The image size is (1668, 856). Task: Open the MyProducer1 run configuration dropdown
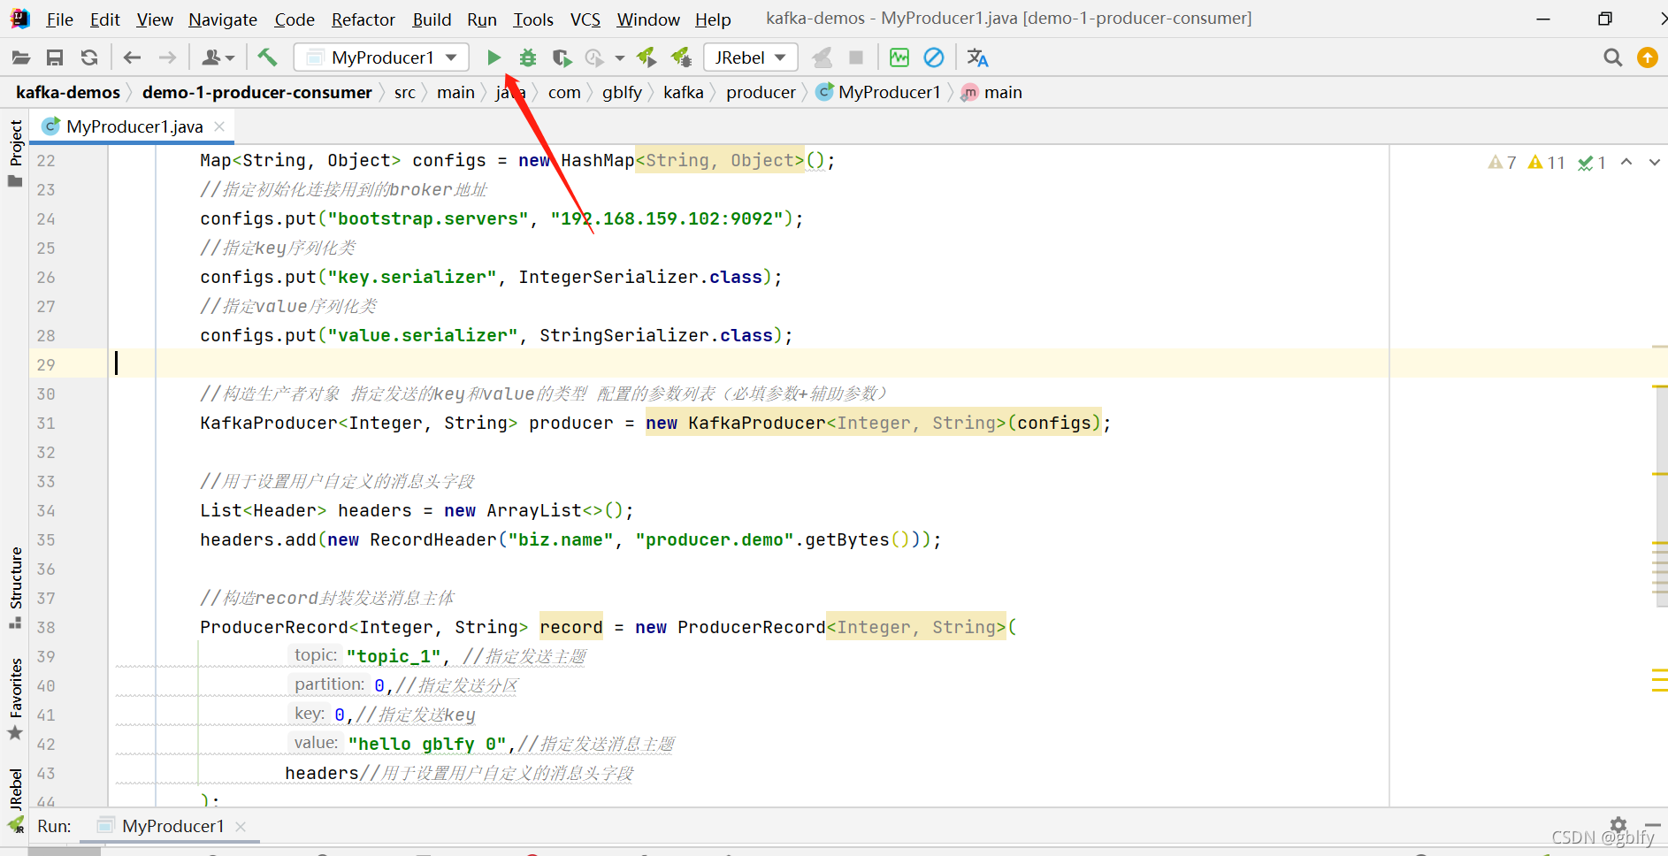pyautogui.click(x=381, y=57)
